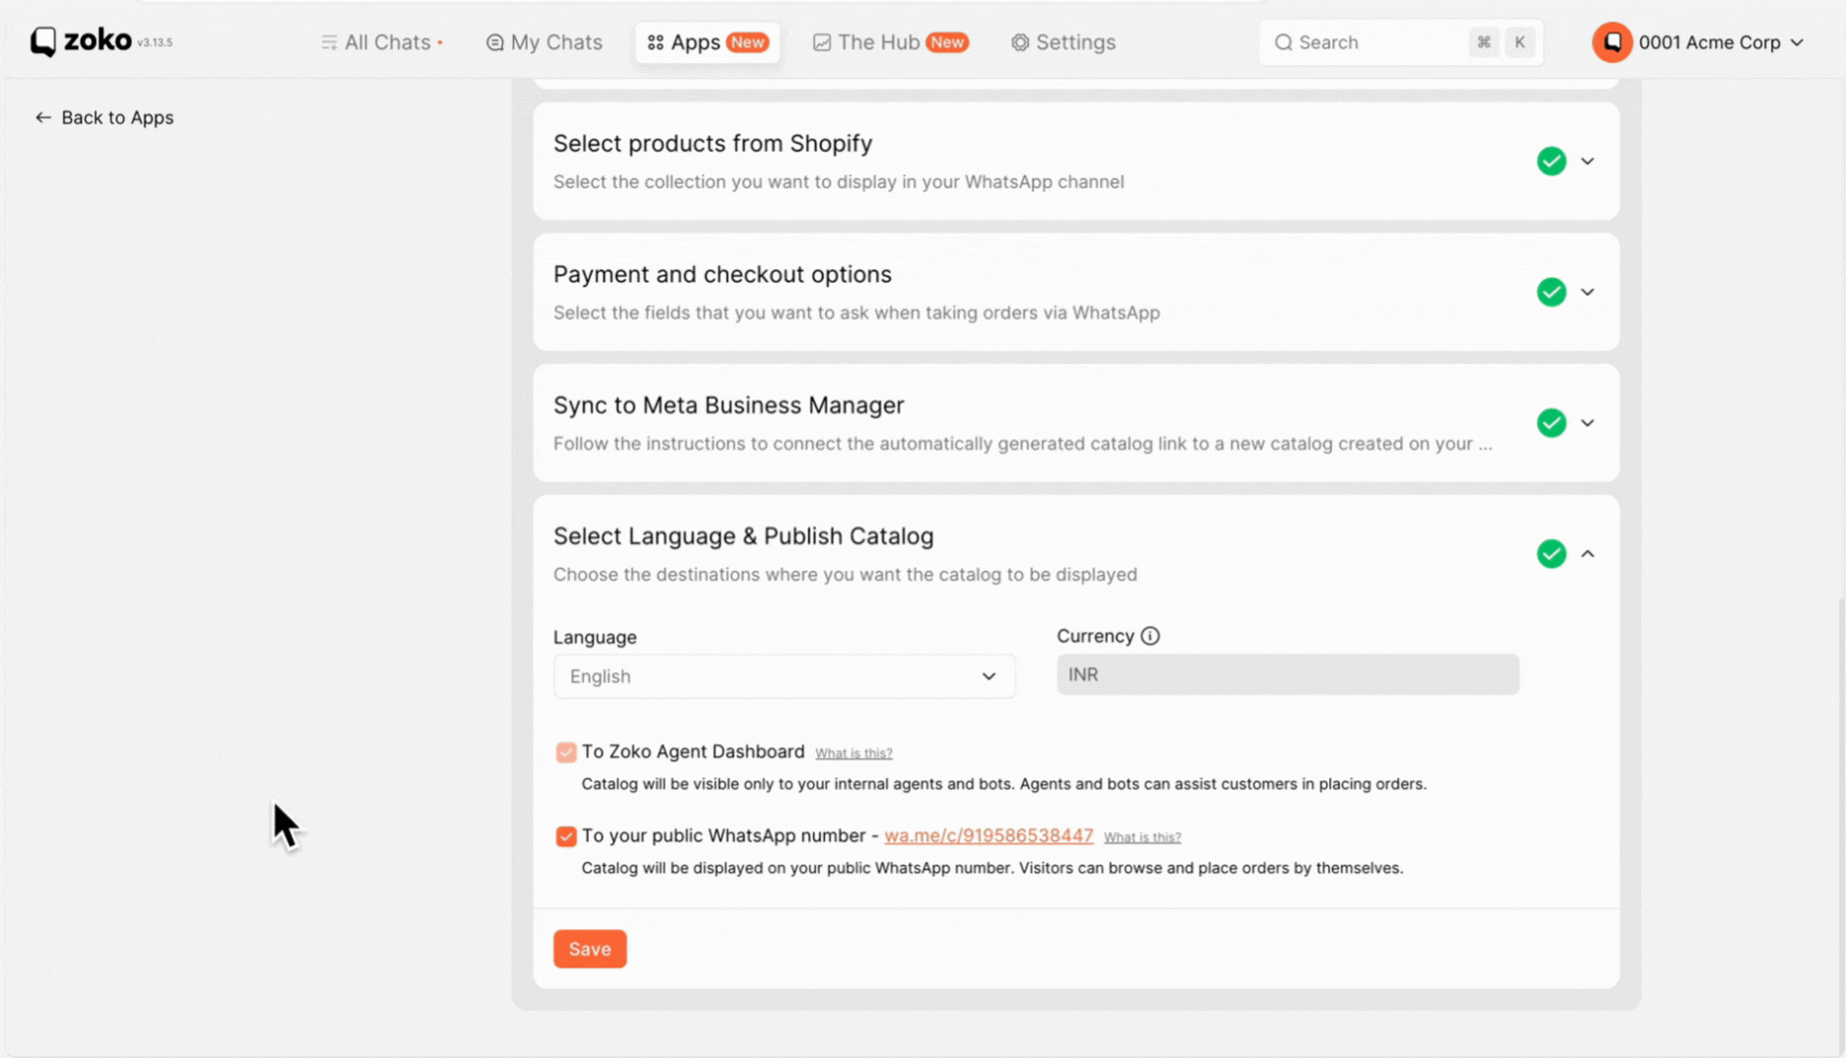Toggle the public WhatsApp number checkbox

click(566, 836)
